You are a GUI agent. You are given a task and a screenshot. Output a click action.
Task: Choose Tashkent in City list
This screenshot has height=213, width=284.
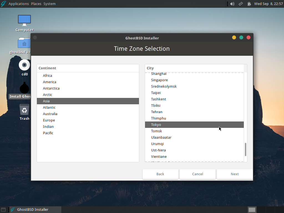194,99
